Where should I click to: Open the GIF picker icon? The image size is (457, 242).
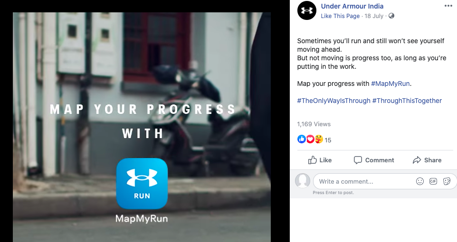pos(433,181)
